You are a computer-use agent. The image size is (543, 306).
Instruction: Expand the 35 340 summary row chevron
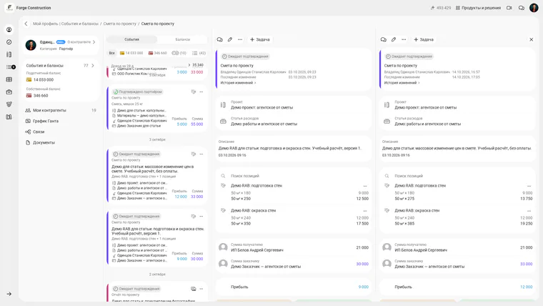(x=189, y=65)
